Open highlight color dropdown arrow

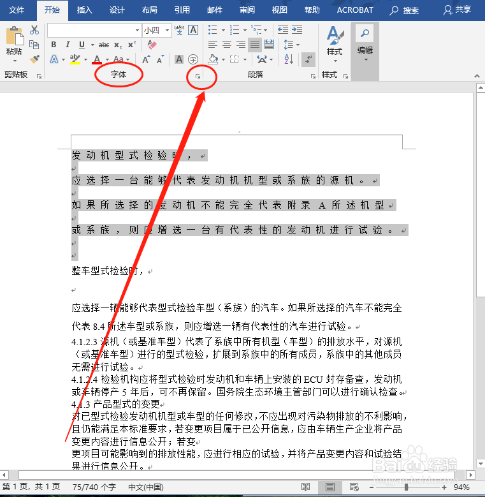click(x=85, y=59)
